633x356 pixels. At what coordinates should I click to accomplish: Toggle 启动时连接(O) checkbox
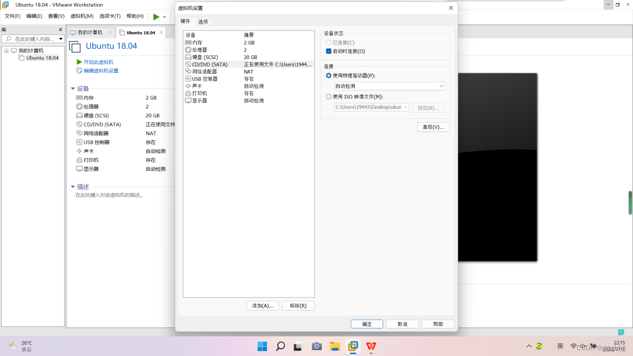click(329, 51)
